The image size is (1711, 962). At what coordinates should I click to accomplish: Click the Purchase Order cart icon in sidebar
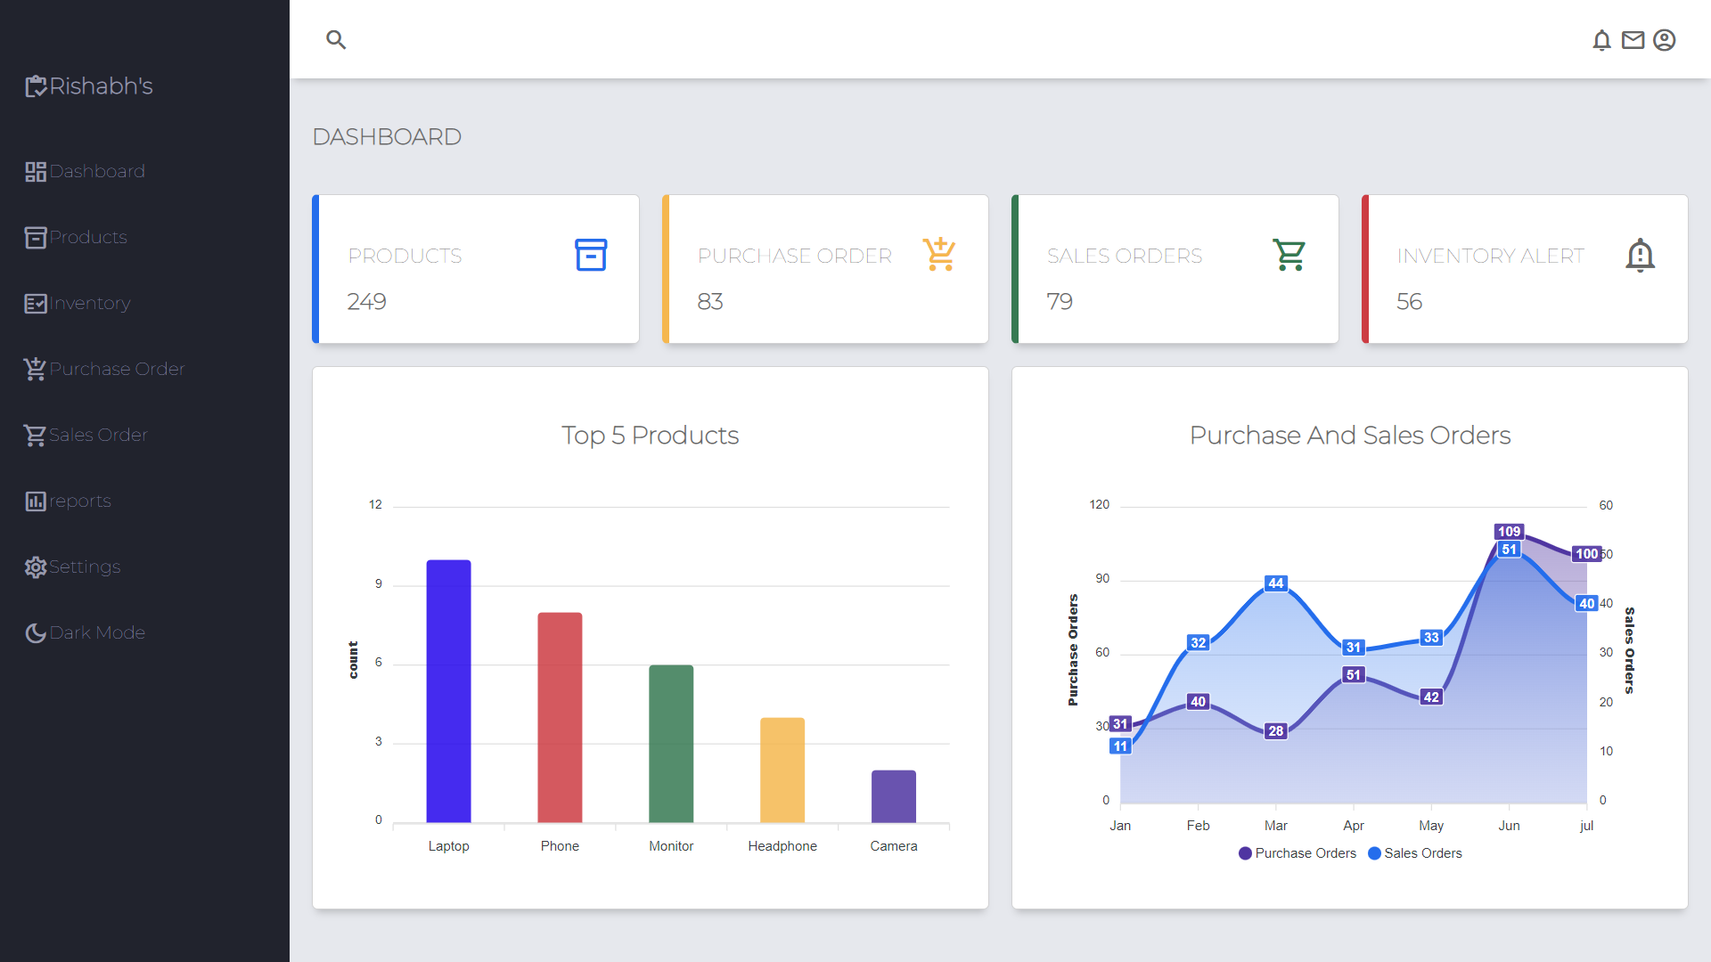(35, 369)
